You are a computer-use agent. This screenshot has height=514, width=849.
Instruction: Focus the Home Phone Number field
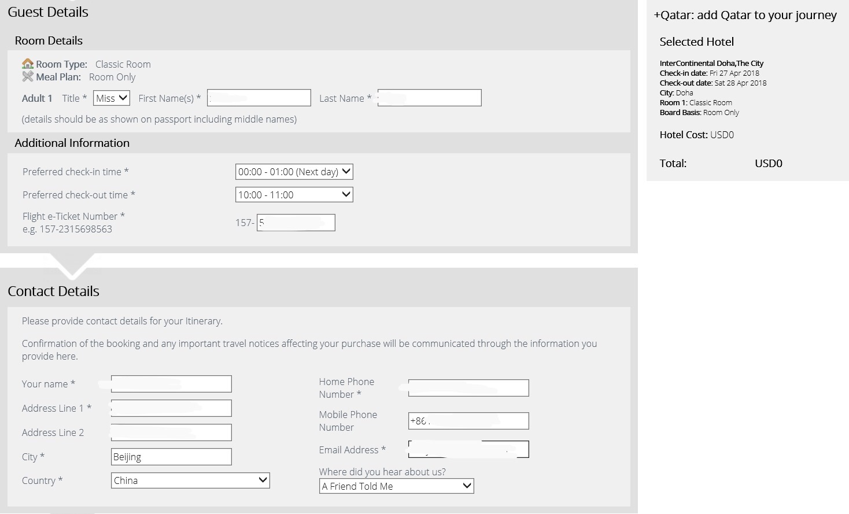coord(468,388)
